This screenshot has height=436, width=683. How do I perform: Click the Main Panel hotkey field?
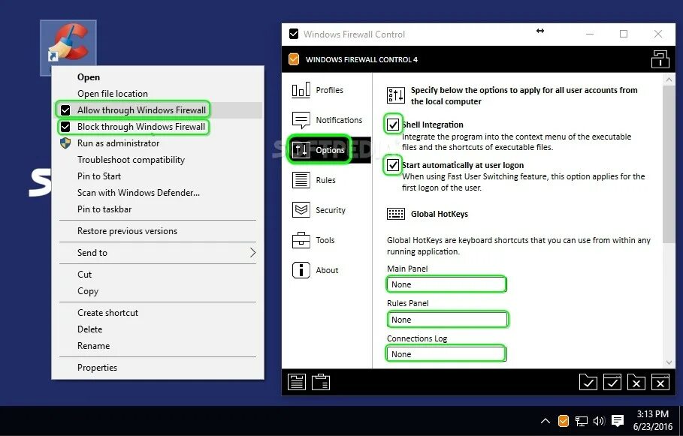(446, 284)
